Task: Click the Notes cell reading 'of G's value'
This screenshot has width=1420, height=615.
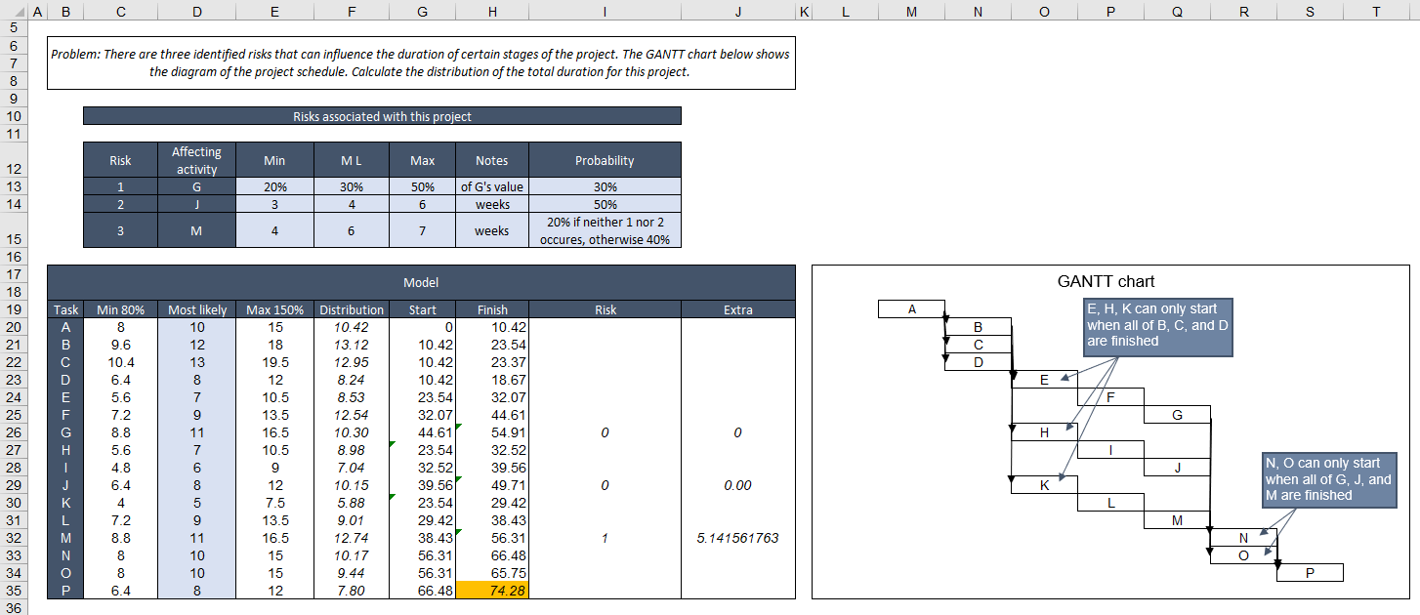Action: coord(491,185)
